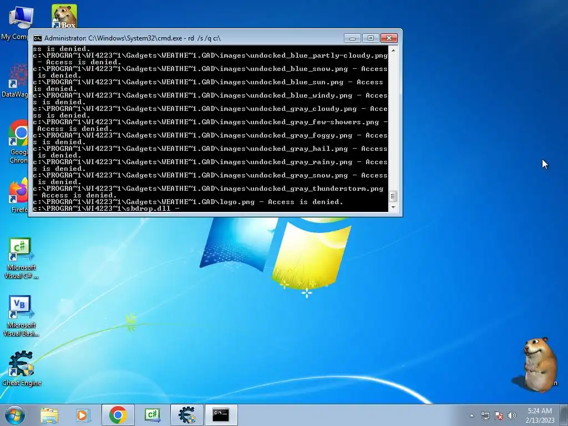Open Microsoft Visual C# desktop shortcut
The height and width of the screenshot is (426, 568).
coord(21,258)
